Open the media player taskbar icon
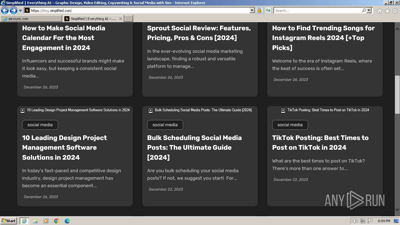Screen dimensions: 400x225 [46, 221]
